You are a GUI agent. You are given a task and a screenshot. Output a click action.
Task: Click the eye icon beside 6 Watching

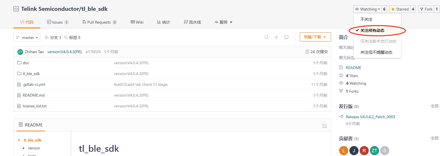[341, 83]
